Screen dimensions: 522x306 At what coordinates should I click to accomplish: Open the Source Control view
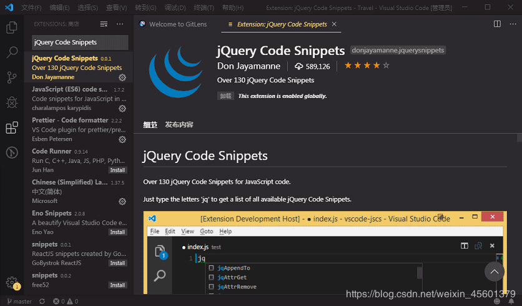11,77
